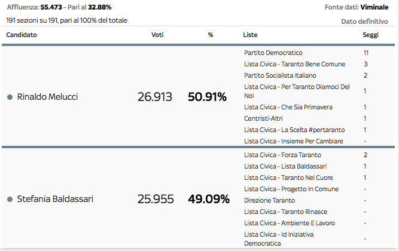The width and height of the screenshot is (399, 251).
Task: Select the Liste column header
Action: [251, 35]
